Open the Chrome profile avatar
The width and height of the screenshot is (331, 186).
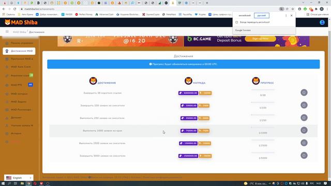[x=322, y=9]
